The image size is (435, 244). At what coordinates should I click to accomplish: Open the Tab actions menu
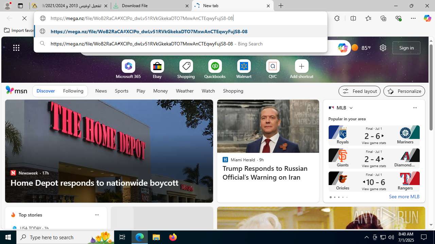click(20, 6)
